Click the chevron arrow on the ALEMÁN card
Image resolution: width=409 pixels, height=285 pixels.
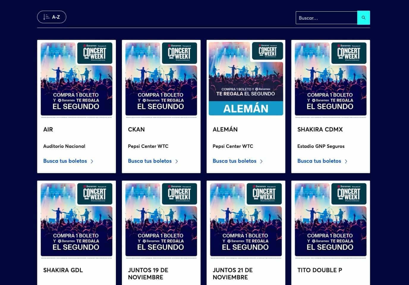coord(261,161)
